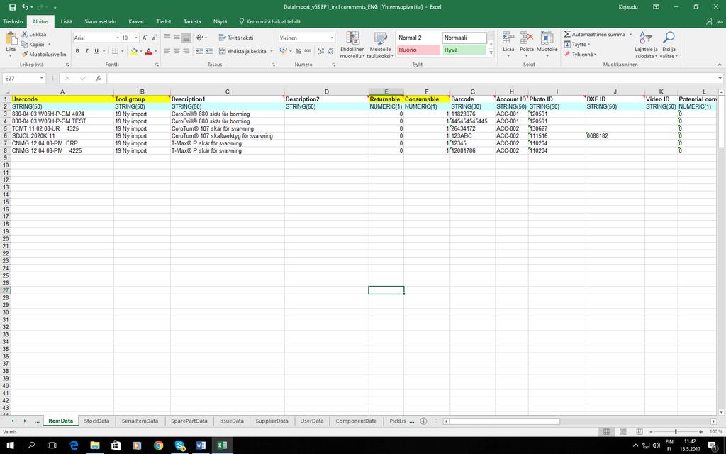This screenshot has width=726, height=454.
Task: Open Muotoile taulukoksi table formats
Action: tap(380, 45)
